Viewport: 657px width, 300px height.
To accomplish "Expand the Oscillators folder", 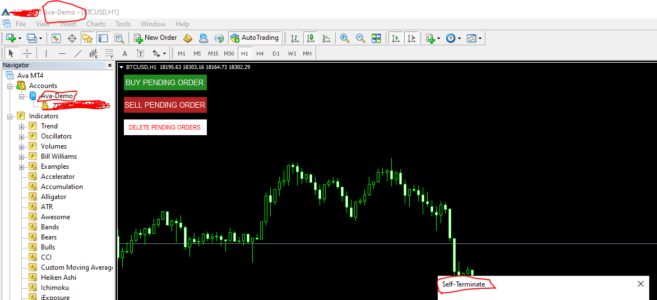I will pyautogui.click(x=21, y=136).
